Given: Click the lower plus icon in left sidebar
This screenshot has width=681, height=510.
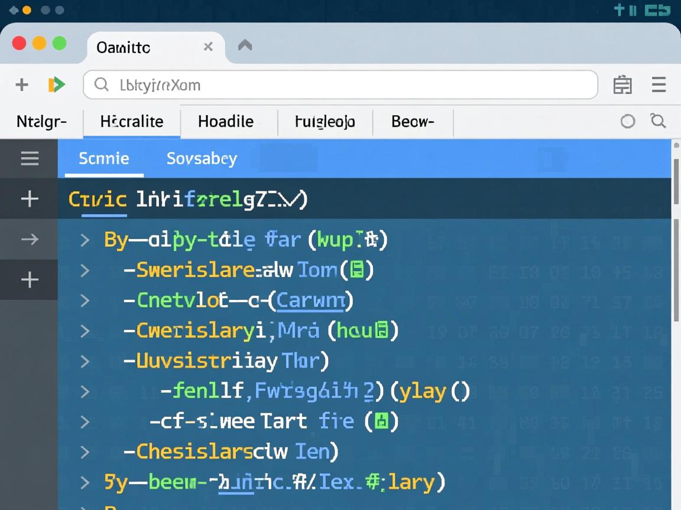Looking at the screenshot, I should pyautogui.click(x=30, y=279).
